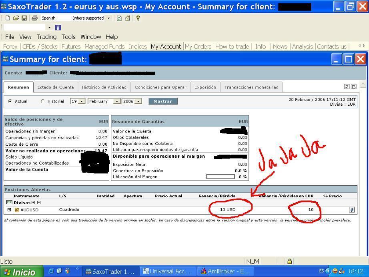The width and height of the screenshot is (369, 277).
Task: Switch to AmiBroker taskbar window
Action: [x=225, y=271]
